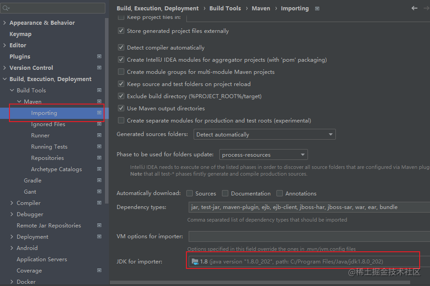The image size is (430, 286).
Task: Click project-level icon on Runner row
Action: 99,135
